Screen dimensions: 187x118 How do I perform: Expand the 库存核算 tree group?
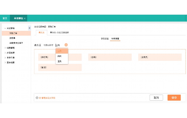click(x=5, y=53)
